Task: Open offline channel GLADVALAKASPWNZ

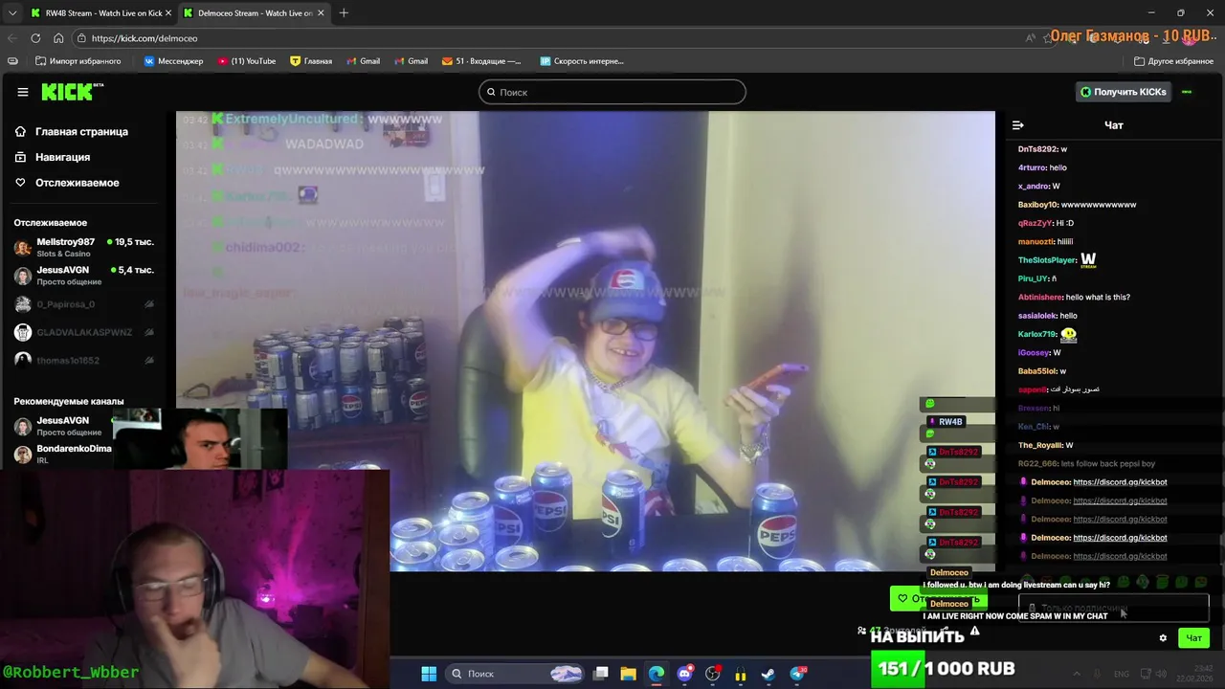Action: (x=84, y=332)
